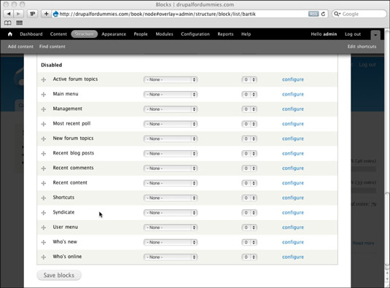The image size is (390, 288).
Task: Click the Google search field
Action: pos(359,14)
